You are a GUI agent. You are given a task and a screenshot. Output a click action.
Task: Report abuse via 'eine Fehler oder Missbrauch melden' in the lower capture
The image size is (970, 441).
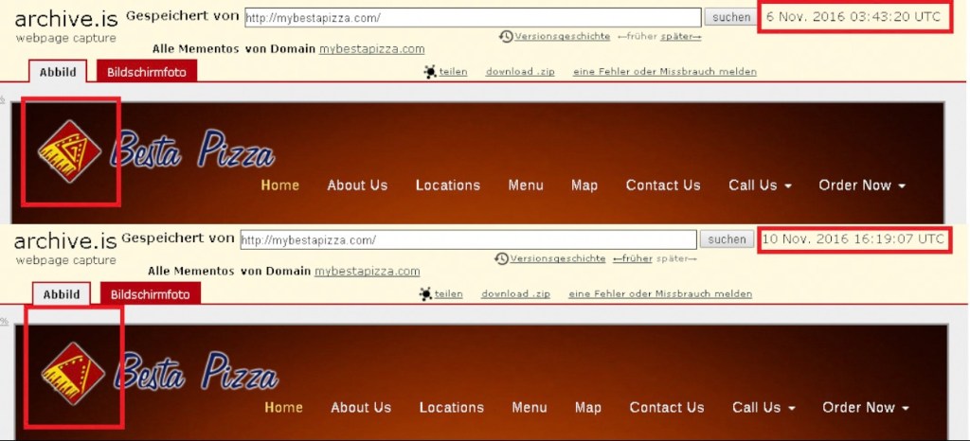point(660,294)
